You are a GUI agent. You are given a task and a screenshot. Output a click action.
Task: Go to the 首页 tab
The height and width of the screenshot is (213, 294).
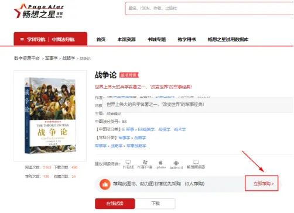click(x=101, y=39)
